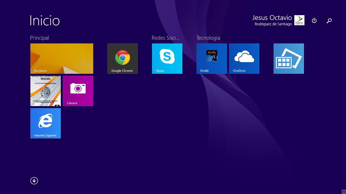Select the Principal group heading
The image size is (346, 194).
click(40, 38)
